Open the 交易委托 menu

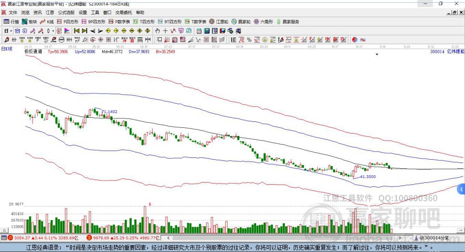124,12
